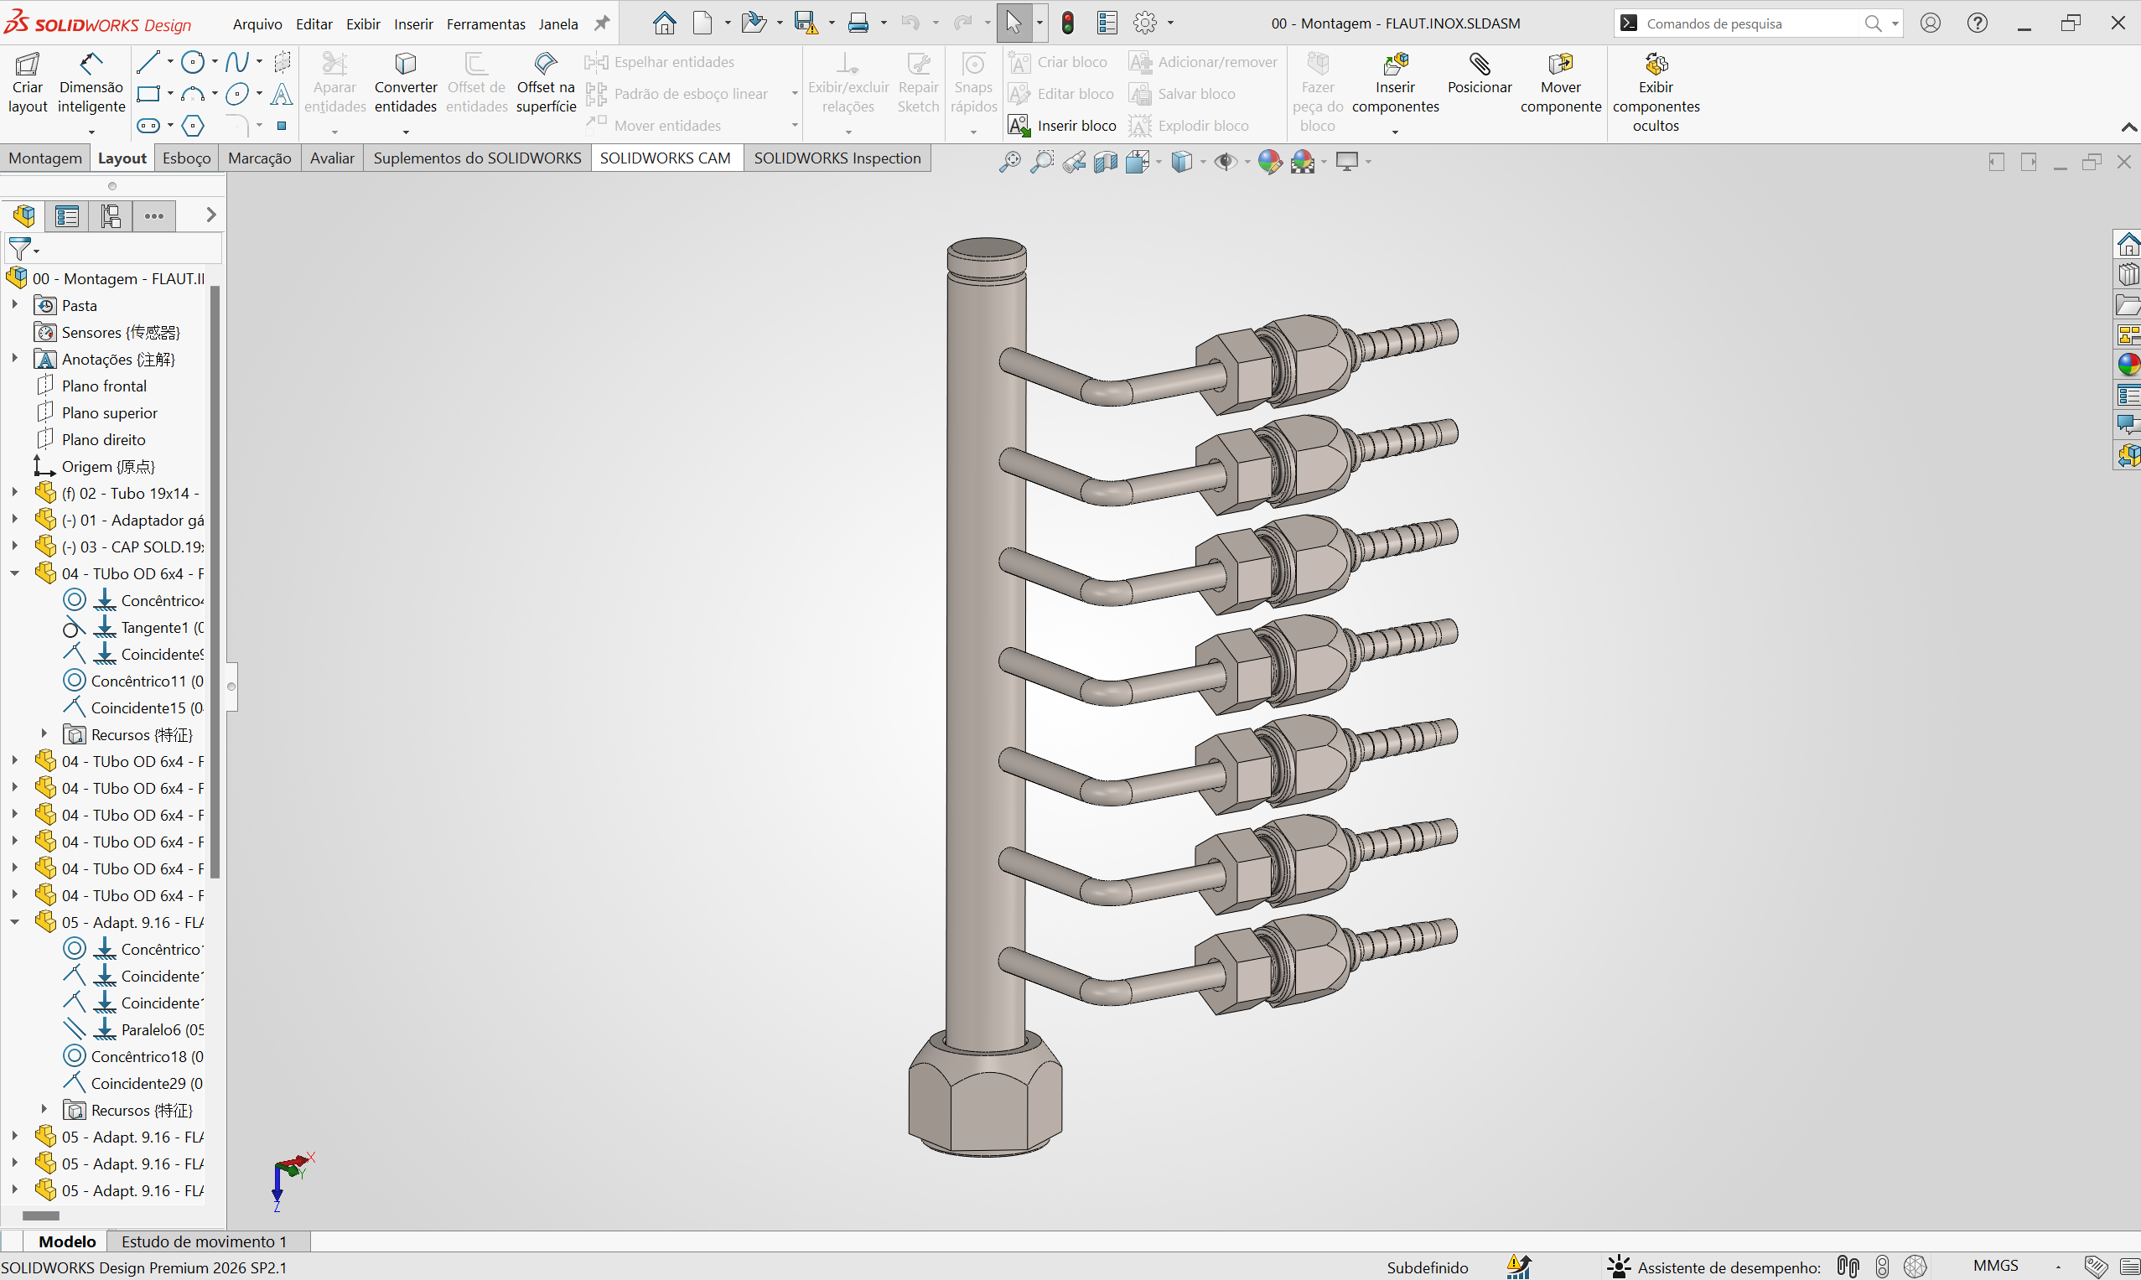The width and height of the screenshot is (2141, 1280).
Task: Click Offset na superfície tool
Action: 546,83
